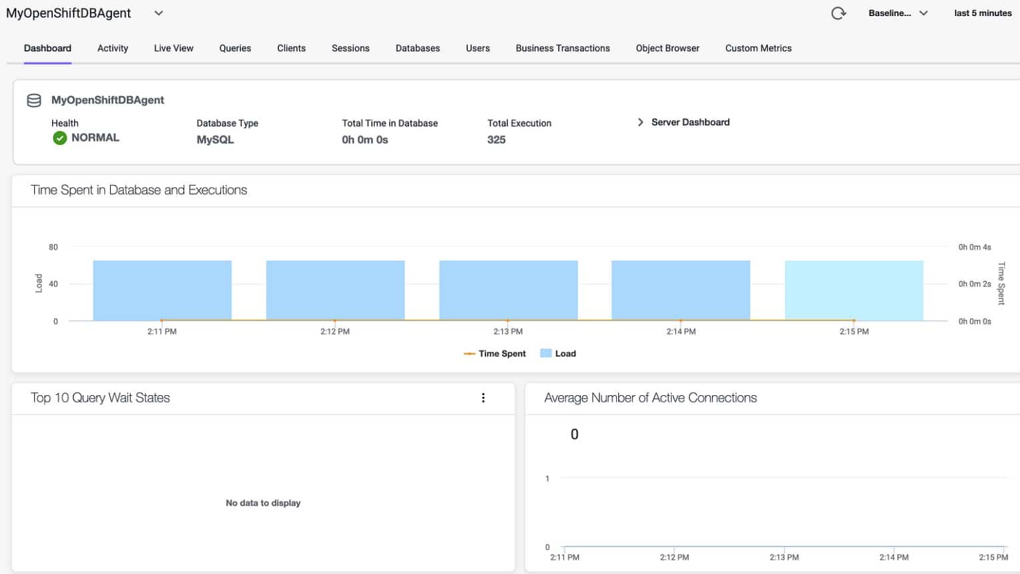Click the 0h 0m 0s total time value
Image resolution: width=1020 pixels, height=574 pixels.
[x=365, y=139]
